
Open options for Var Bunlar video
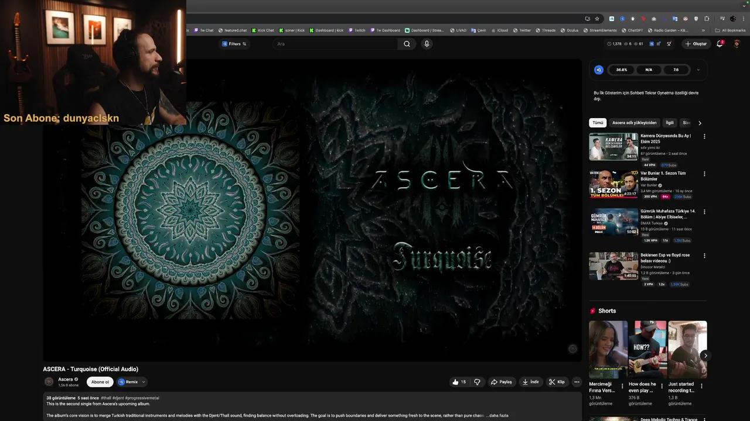[x=704, y=174]
